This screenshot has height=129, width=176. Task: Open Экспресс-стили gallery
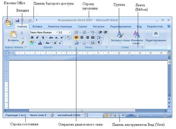coord(120,37)
